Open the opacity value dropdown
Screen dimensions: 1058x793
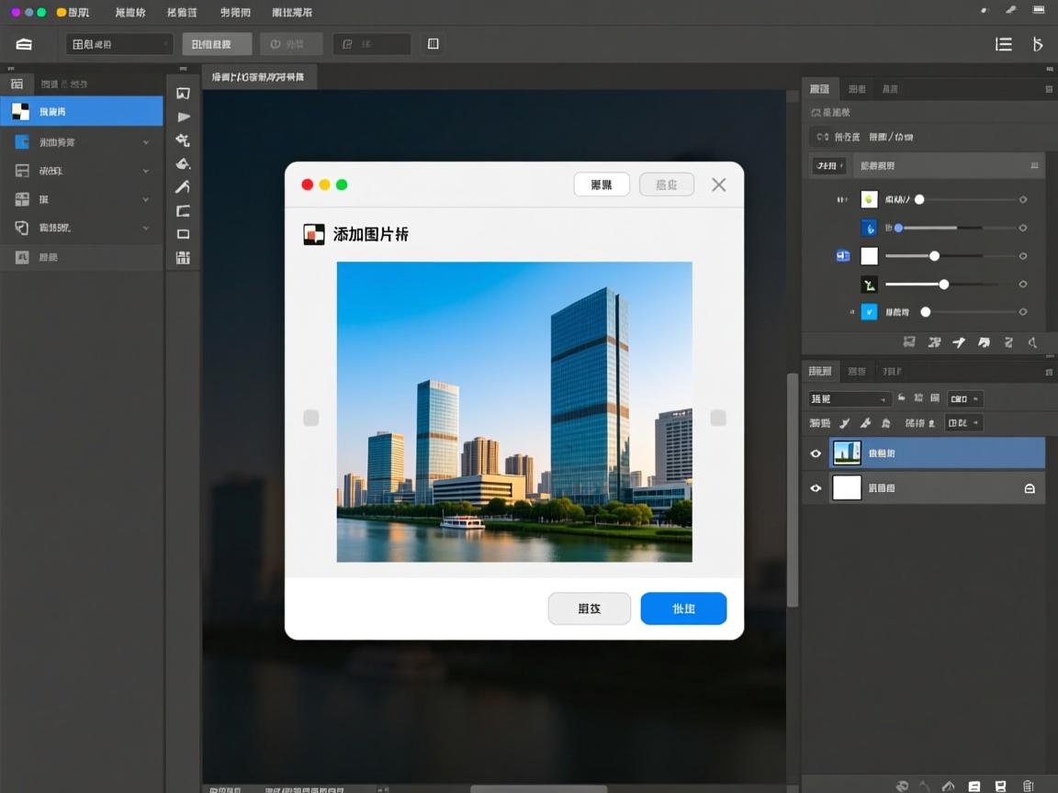coord(965,398)
